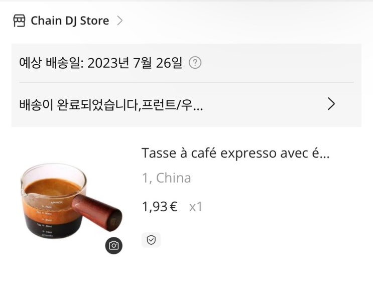Open the Chain DJ Store page link
The height and width of the screenshot is (290, 373).
pyautogui.click(x=70, y=21)
